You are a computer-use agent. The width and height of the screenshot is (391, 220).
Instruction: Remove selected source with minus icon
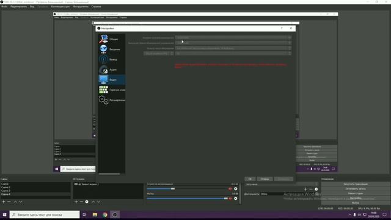click(x=81, y=202)
